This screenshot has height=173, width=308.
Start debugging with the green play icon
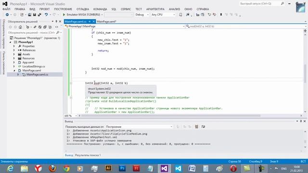tap(64, 15)
